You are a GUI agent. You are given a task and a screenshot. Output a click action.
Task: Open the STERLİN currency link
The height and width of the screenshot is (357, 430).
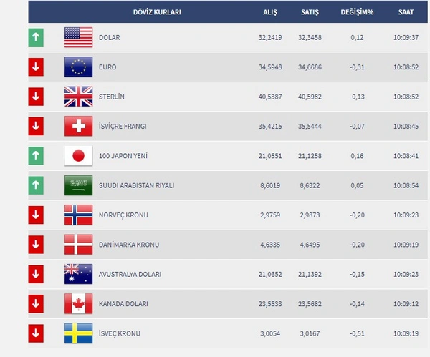[x=112, y=97]
